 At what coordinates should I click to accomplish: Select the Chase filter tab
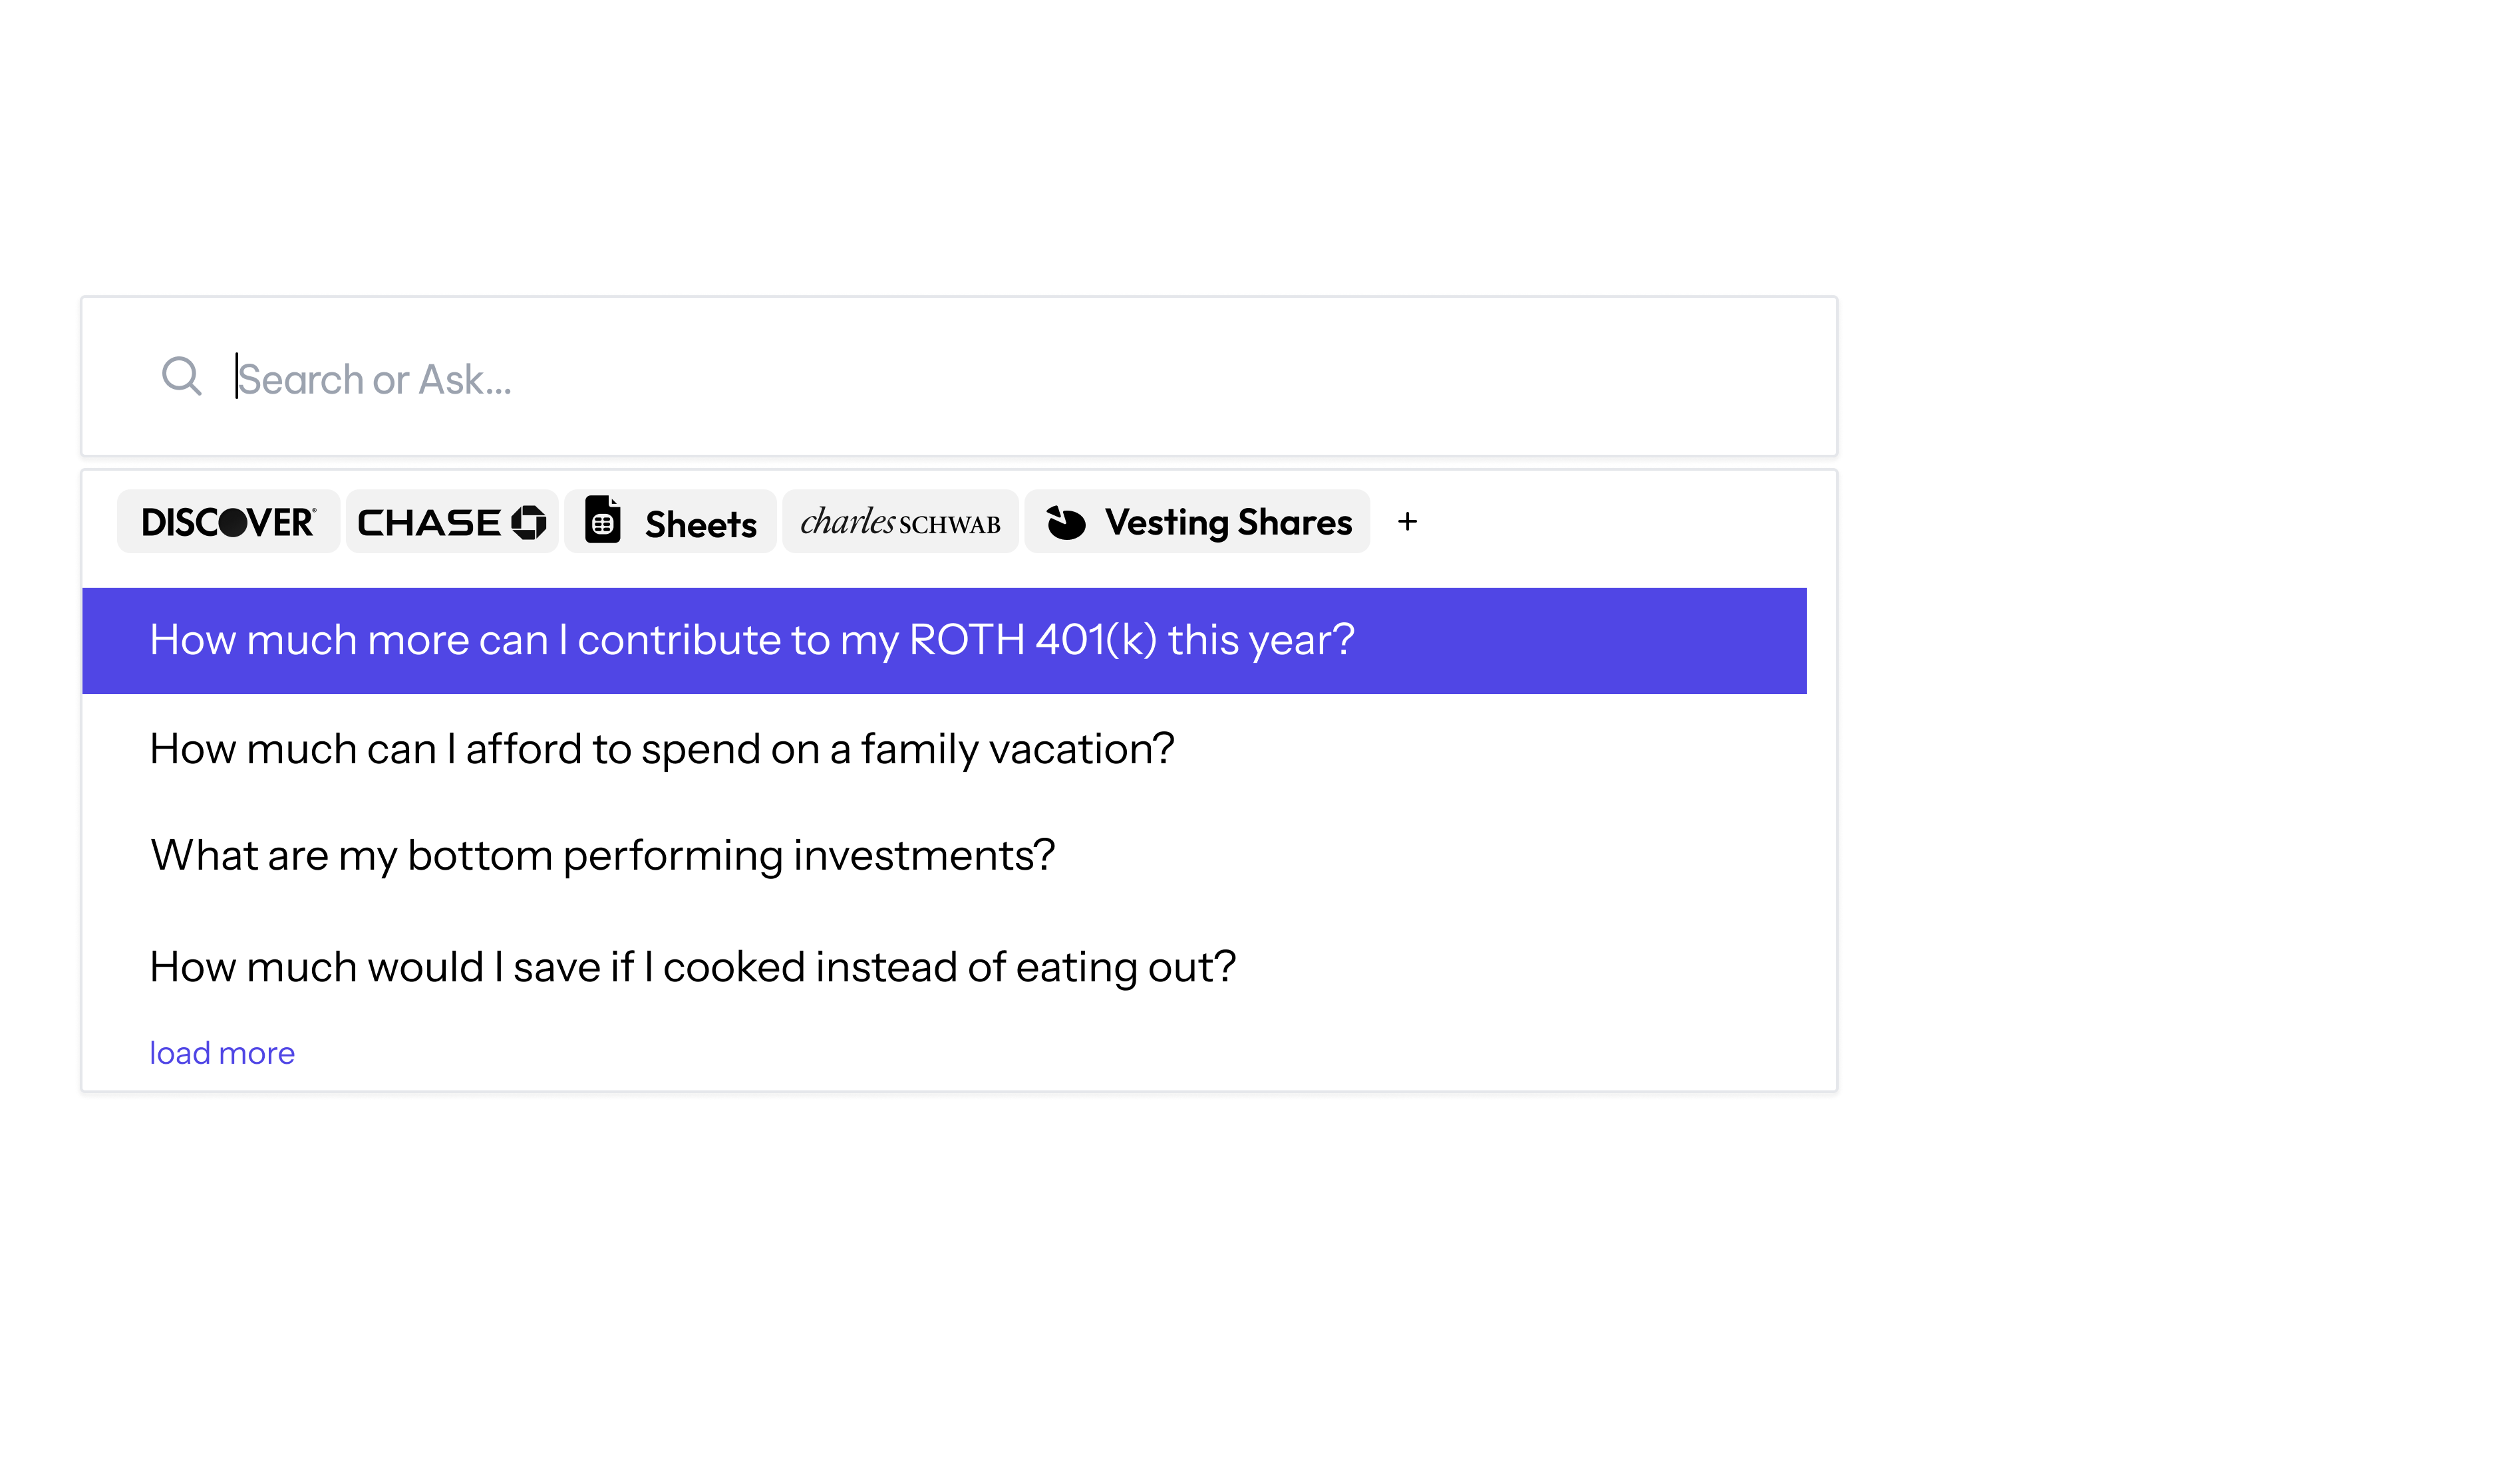452,521
